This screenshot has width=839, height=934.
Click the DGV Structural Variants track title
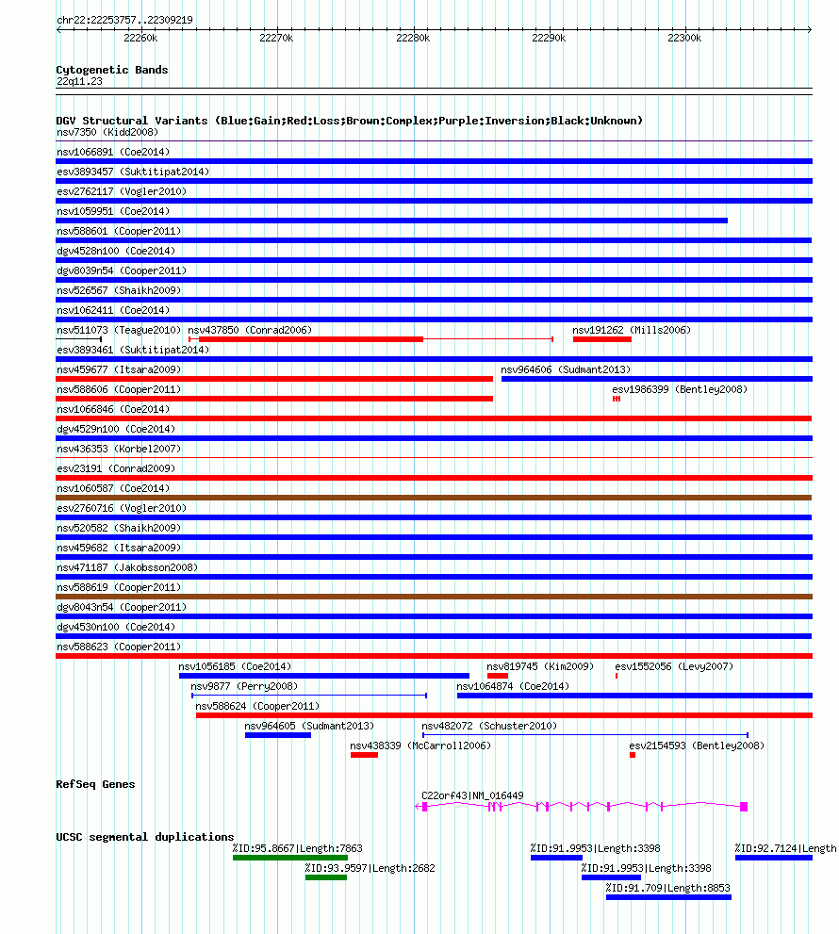coord(350,121)
